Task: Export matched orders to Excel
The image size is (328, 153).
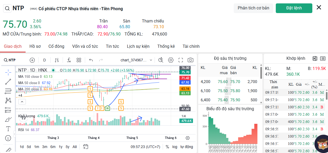Action: tap(315, 58)
